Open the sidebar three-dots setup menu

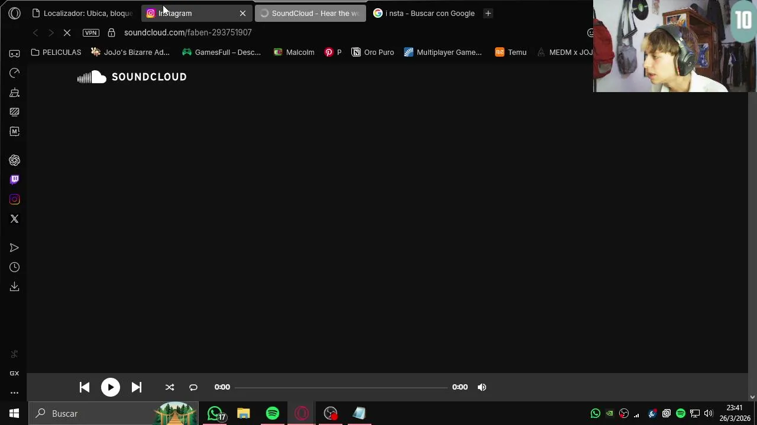[x=14, y=393]
